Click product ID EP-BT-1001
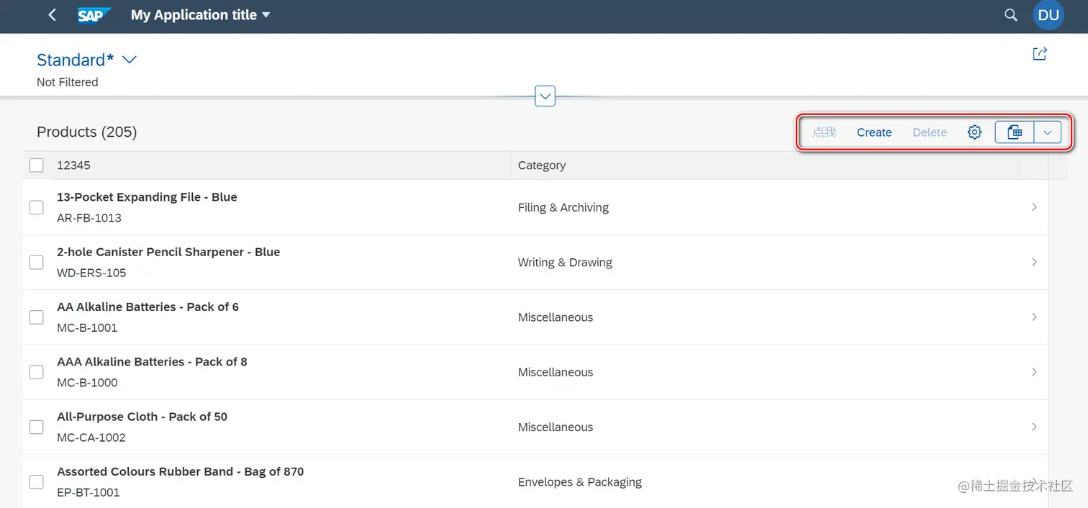1088x508 pixels. pyautogui.click(x=89, y=493)
